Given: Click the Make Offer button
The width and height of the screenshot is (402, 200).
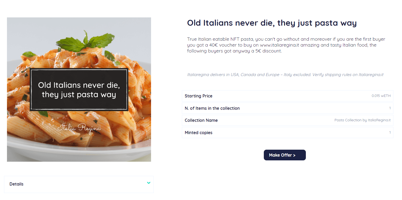Looking at the screenshot, I should click(x=284, y=155).
